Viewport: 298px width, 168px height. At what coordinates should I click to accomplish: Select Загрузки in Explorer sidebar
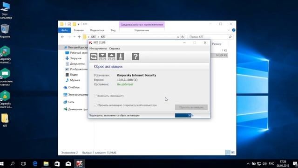[x=74, y=58]
